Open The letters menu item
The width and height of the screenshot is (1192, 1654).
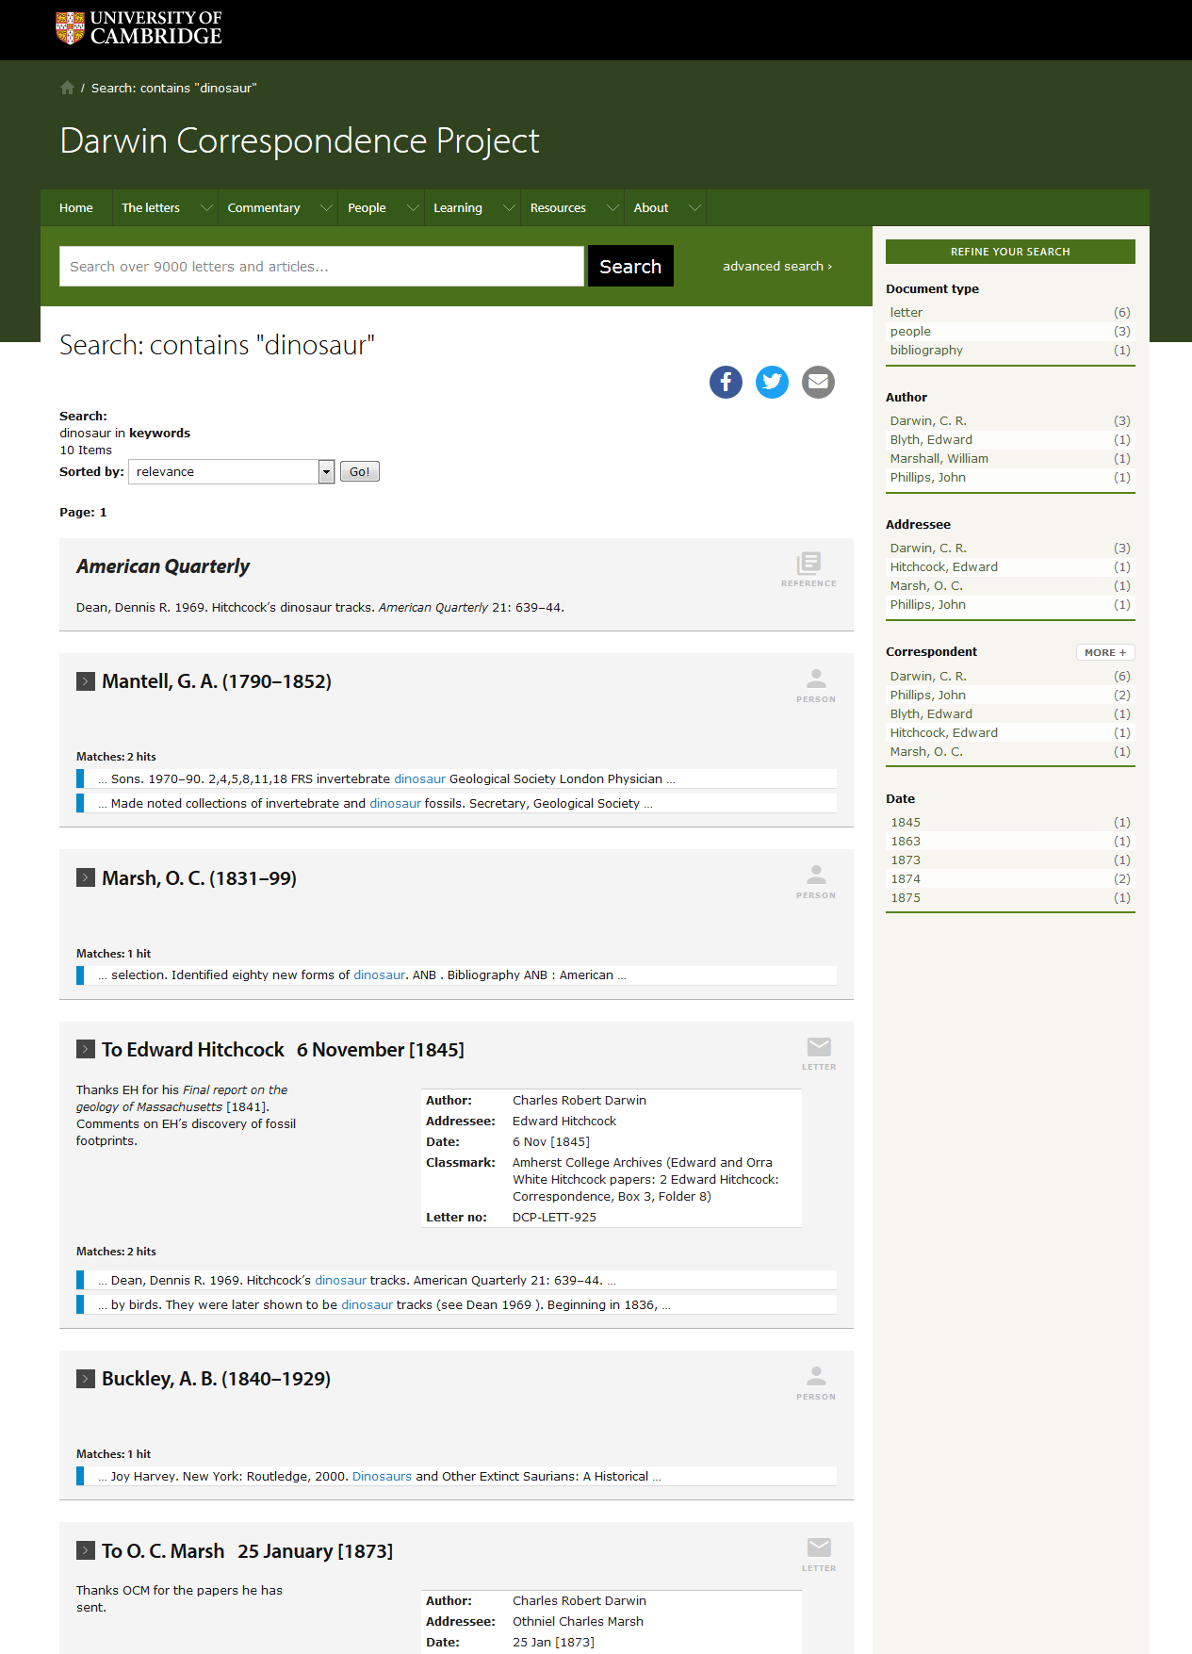151,207
